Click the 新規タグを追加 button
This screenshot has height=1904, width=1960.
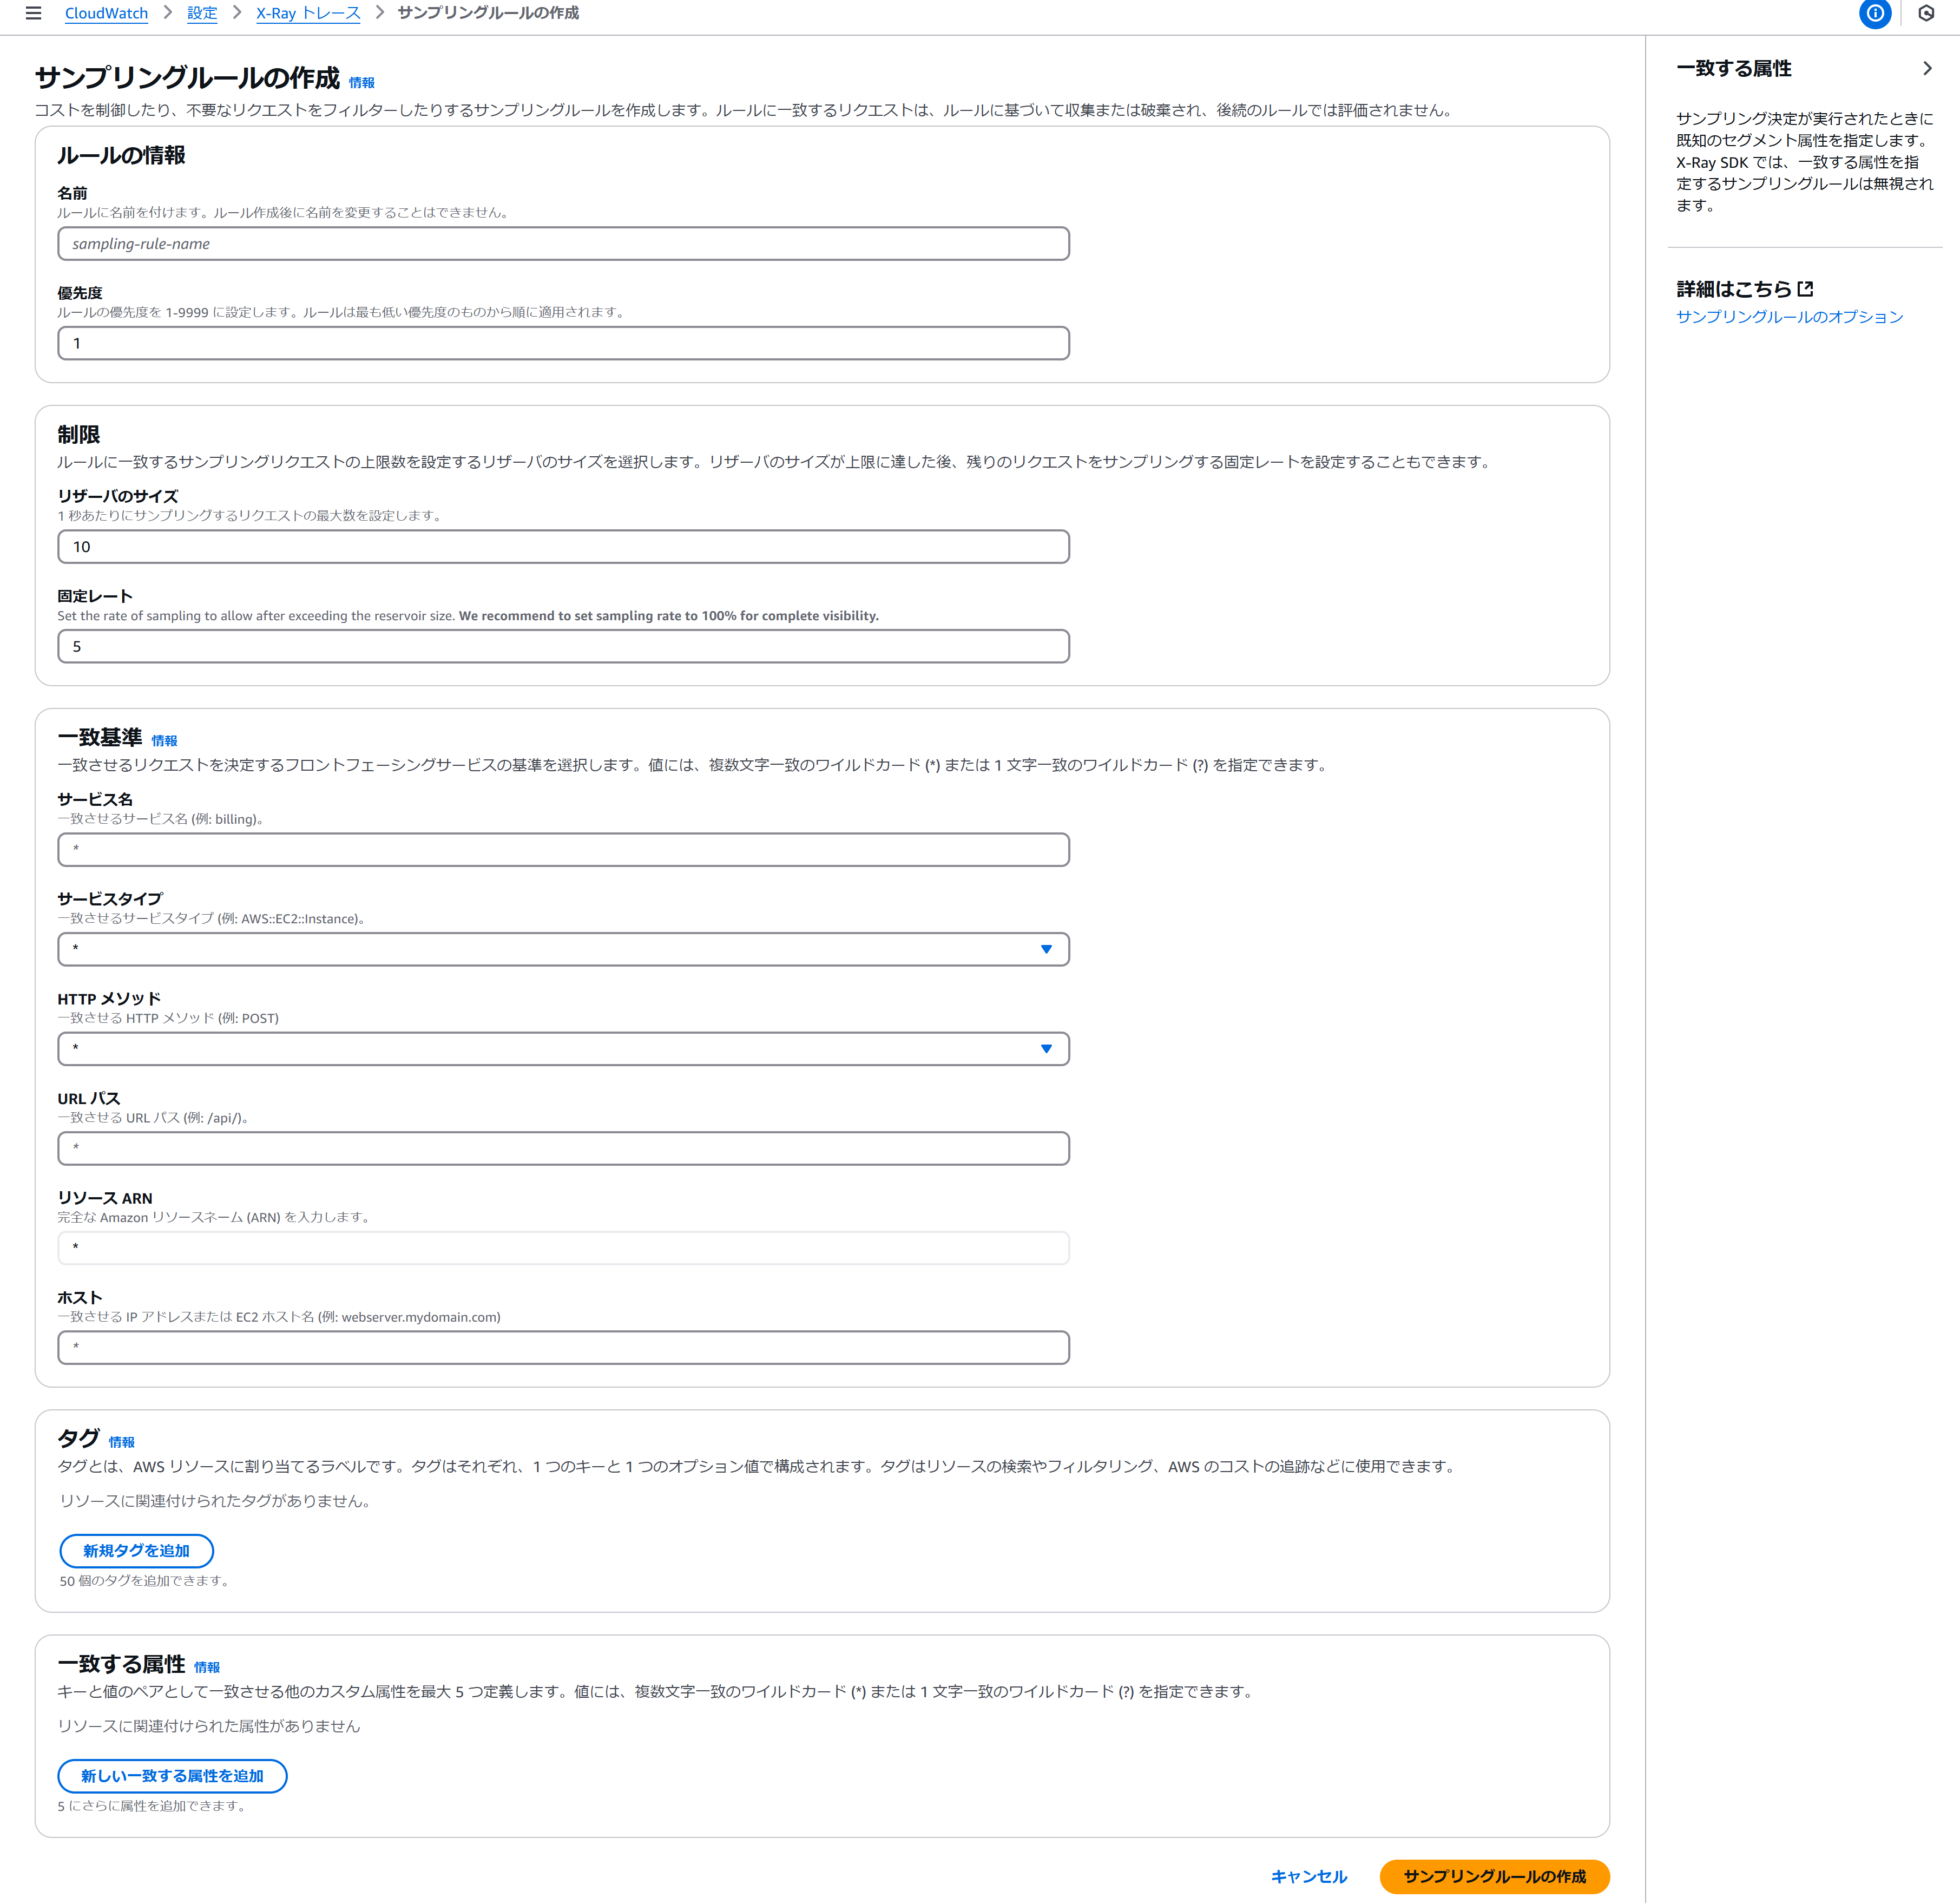[136, 1551]
